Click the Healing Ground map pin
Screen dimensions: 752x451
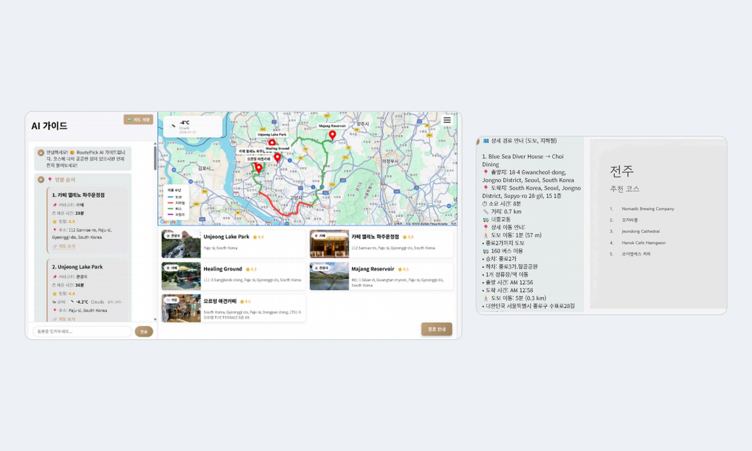[277, 157]
